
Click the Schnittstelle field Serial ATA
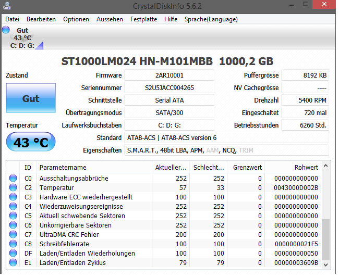(169, 100)
